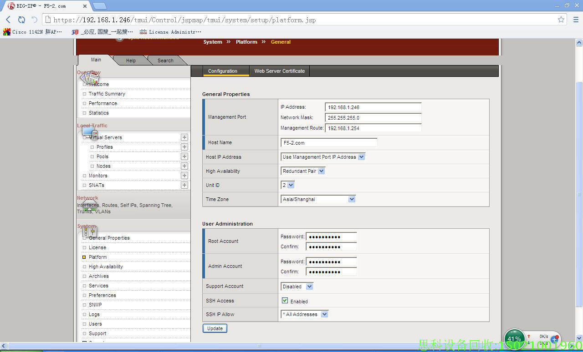Image resolution: width=583 pixels, height=352 pixels.
Task: Click the Network Mask input field
Action: pos(373,118)
